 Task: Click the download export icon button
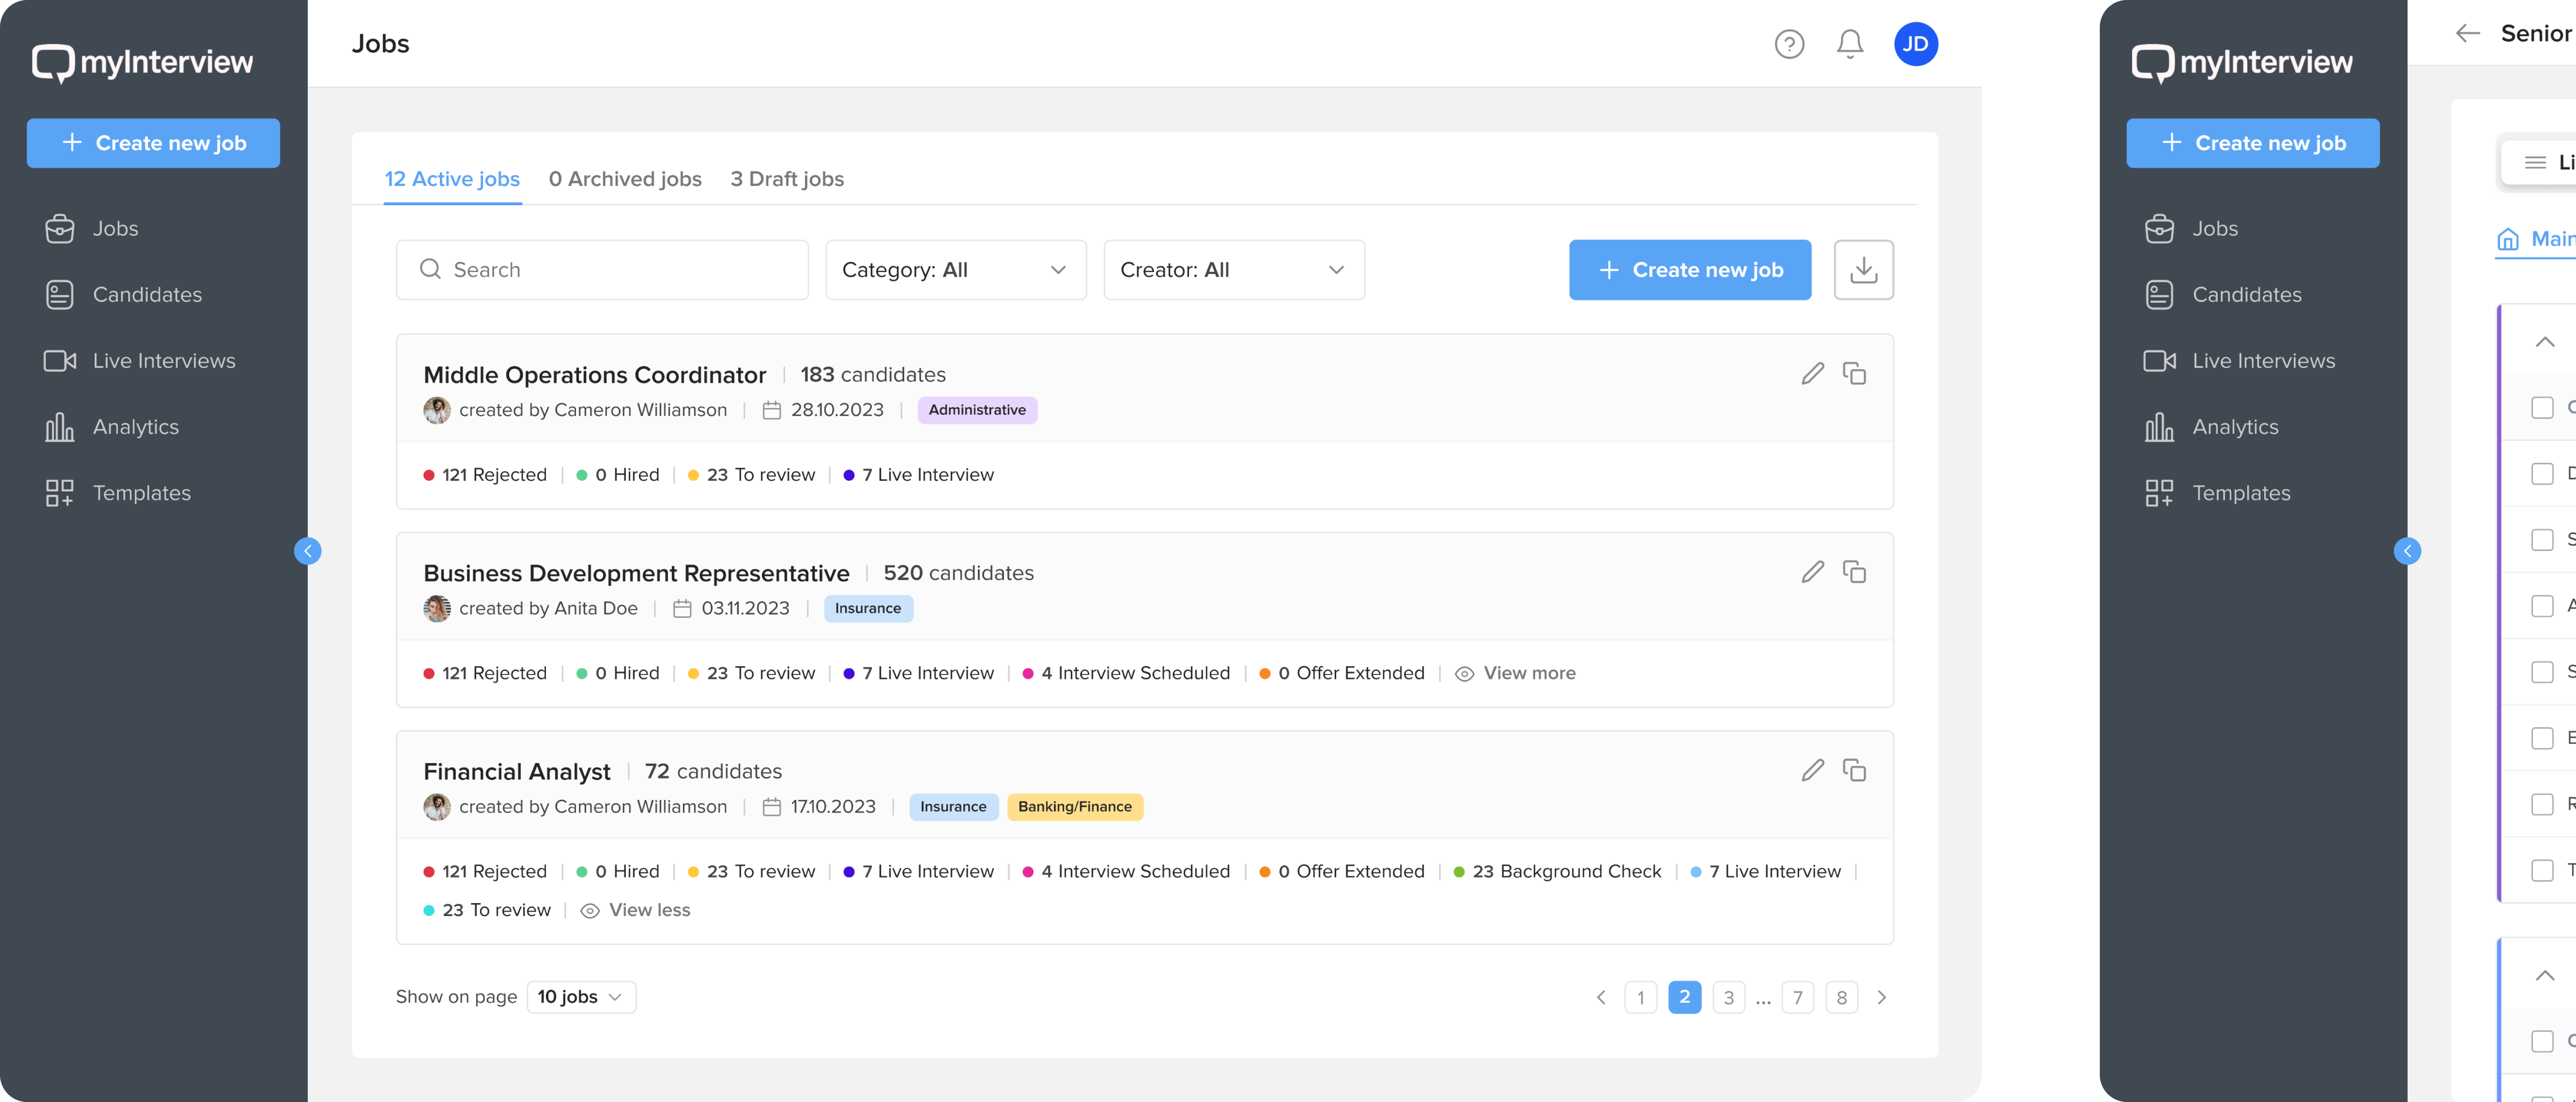coord(1863,270)
